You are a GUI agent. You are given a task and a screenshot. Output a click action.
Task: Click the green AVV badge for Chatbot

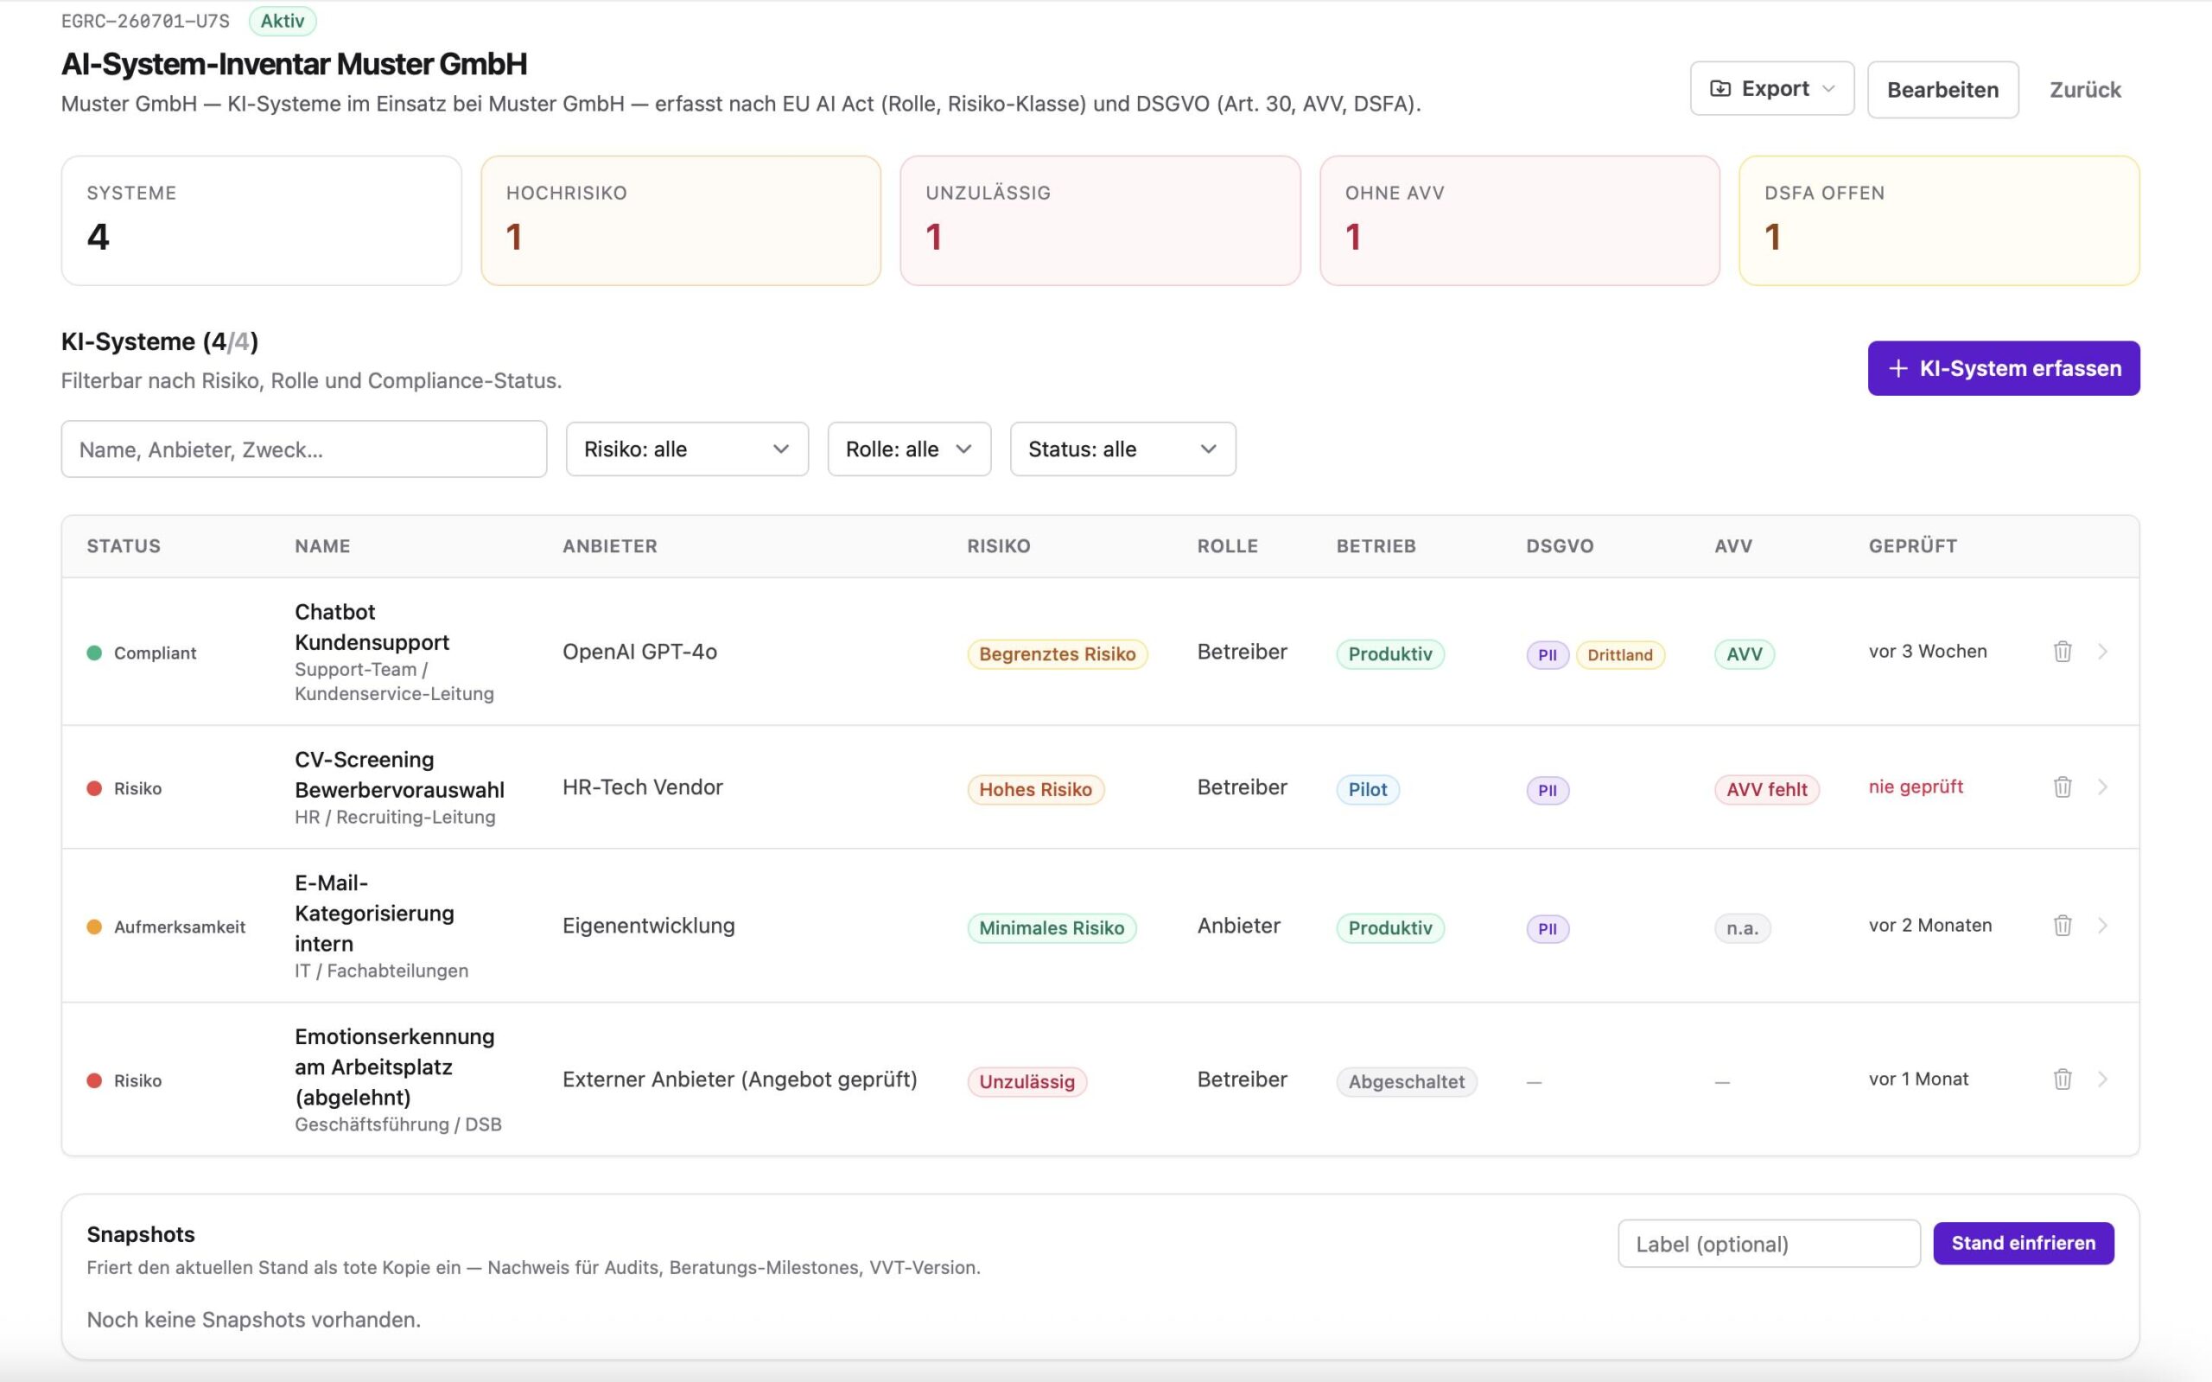tap(1745, 653)
